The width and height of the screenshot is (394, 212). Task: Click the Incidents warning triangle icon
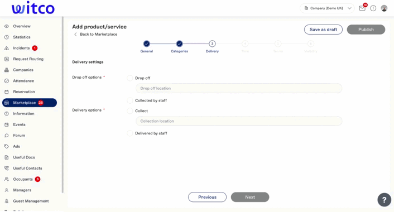[x=7, y=48]
